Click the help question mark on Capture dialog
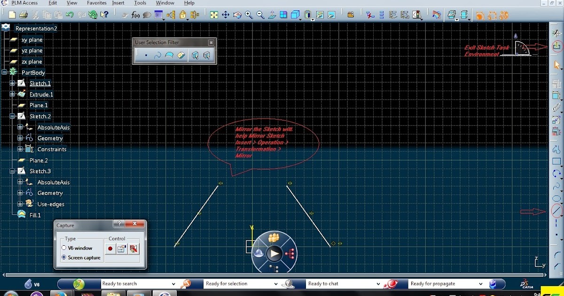Image resolution: width=564 pixels, height=296 pixels. pos(119,224)
